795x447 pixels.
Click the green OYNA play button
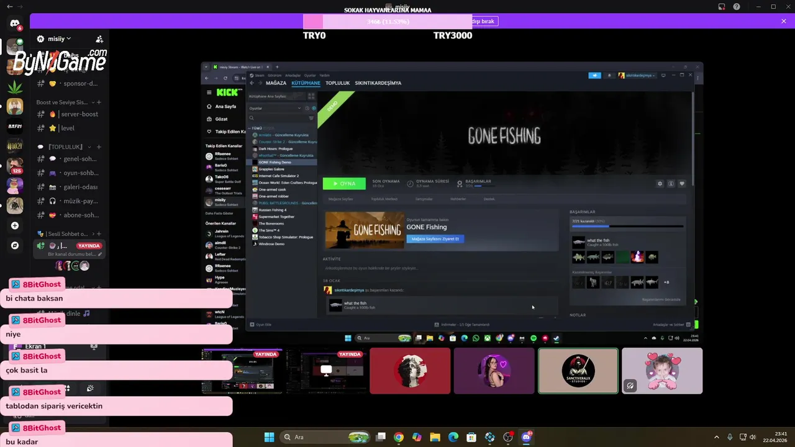(344, 183)
